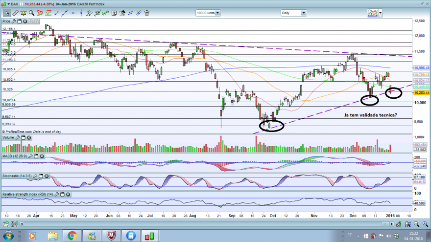Image resolution: width=431 pixels, height=242 pixels.
Task: Zoom in using bottom magnifier plus
Action: [425, 224]
